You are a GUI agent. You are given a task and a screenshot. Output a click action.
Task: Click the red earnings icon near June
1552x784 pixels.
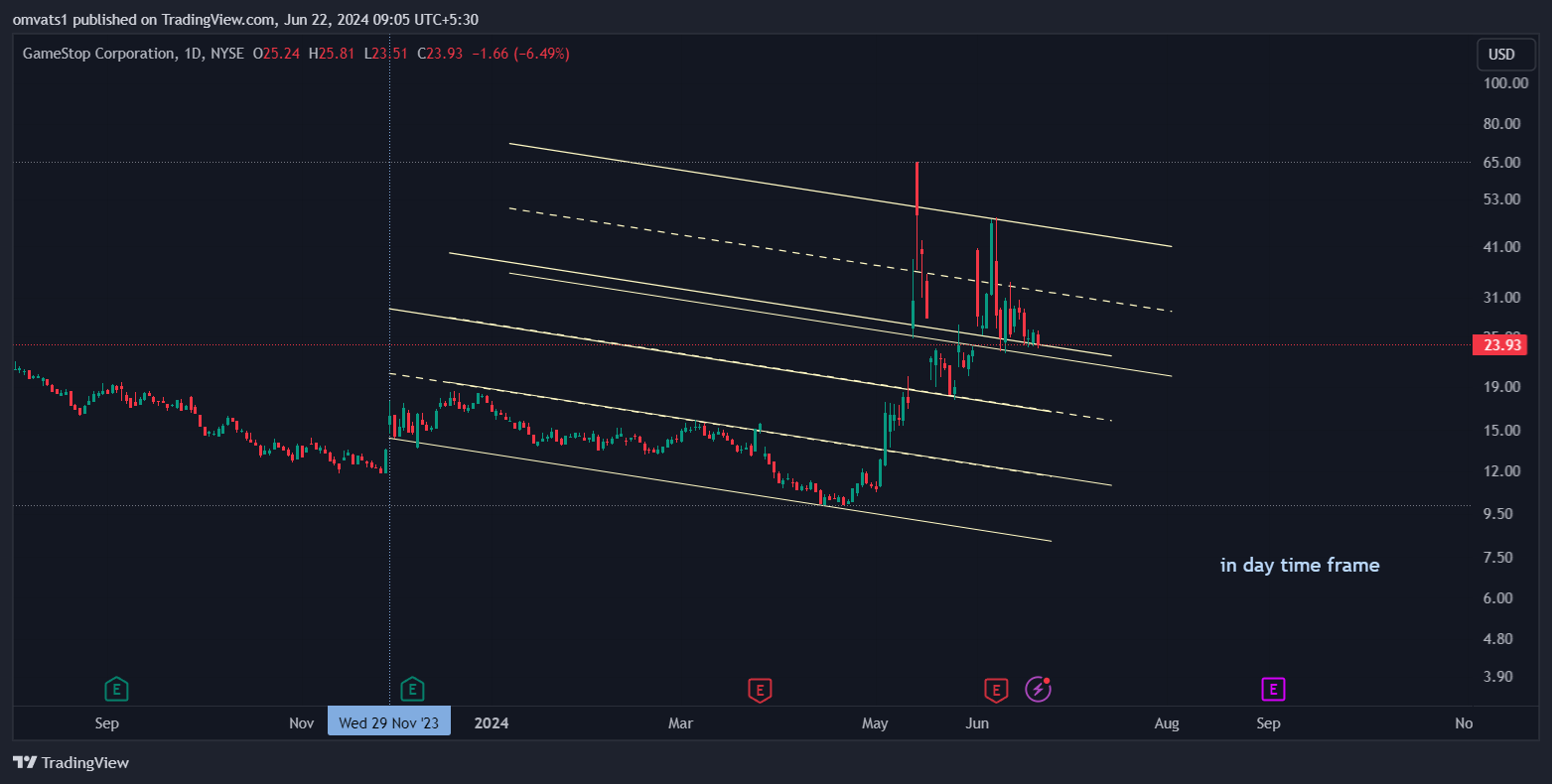[x=996, y=689]
